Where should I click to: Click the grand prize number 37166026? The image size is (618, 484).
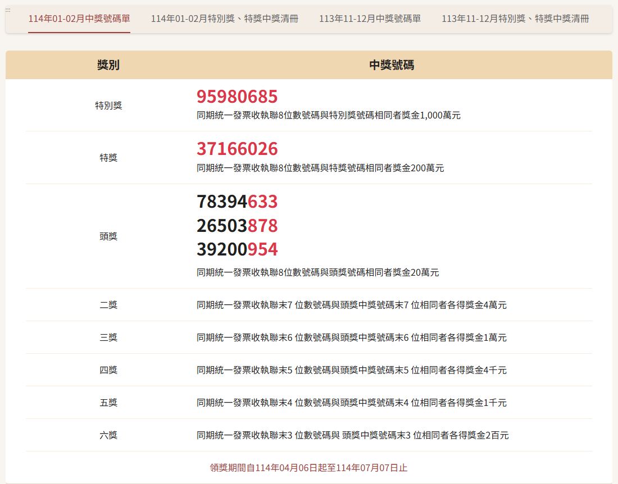click(237, 149)
